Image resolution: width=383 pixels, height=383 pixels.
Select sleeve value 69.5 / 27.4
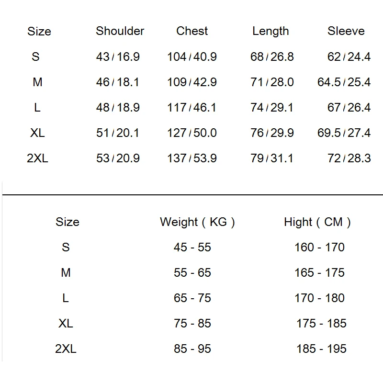click(344, 133)
